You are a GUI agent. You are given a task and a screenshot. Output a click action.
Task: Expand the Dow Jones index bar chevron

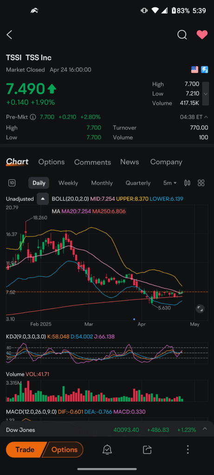(x=205, y=429)
